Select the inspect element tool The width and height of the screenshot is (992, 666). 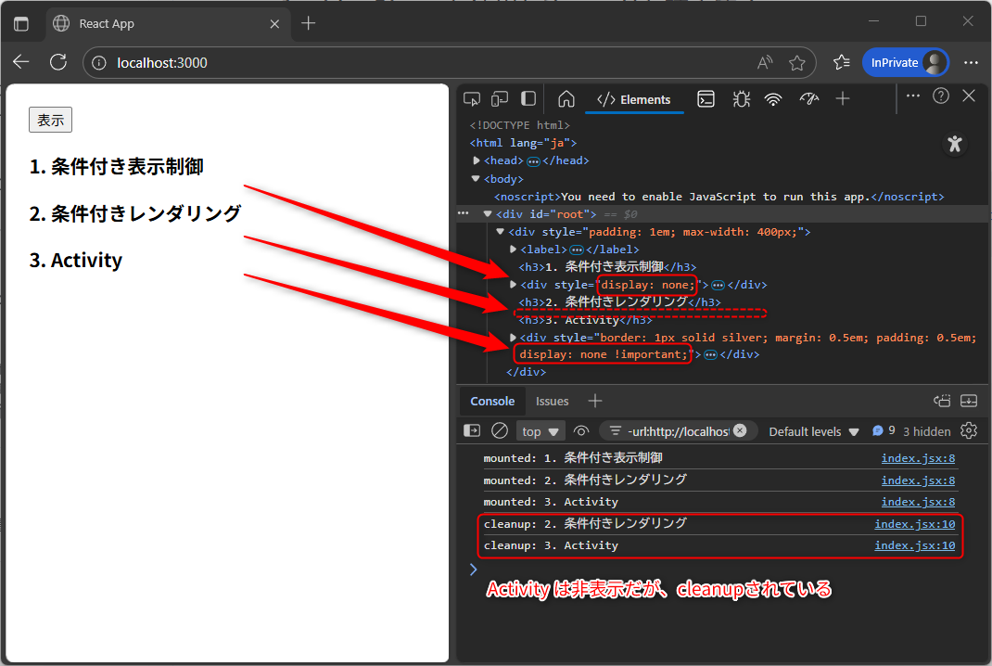tap(471, 98)
